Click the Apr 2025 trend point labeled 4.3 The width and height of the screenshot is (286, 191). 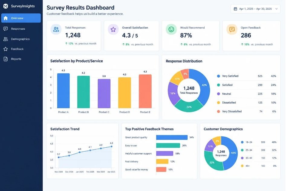coord(111,146)
